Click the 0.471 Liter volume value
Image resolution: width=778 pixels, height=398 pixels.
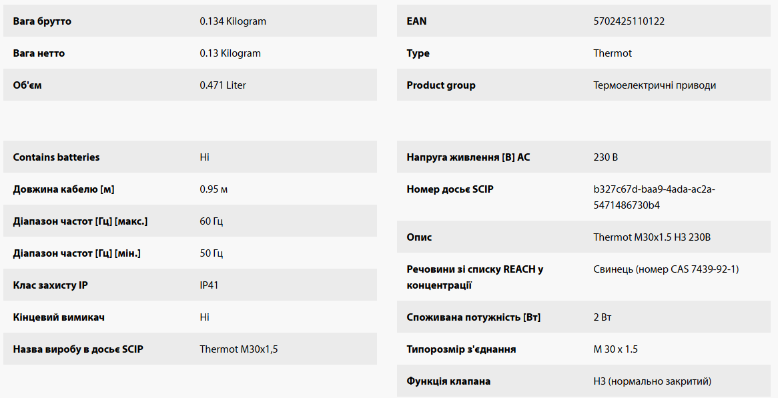(x=223, y=85)
